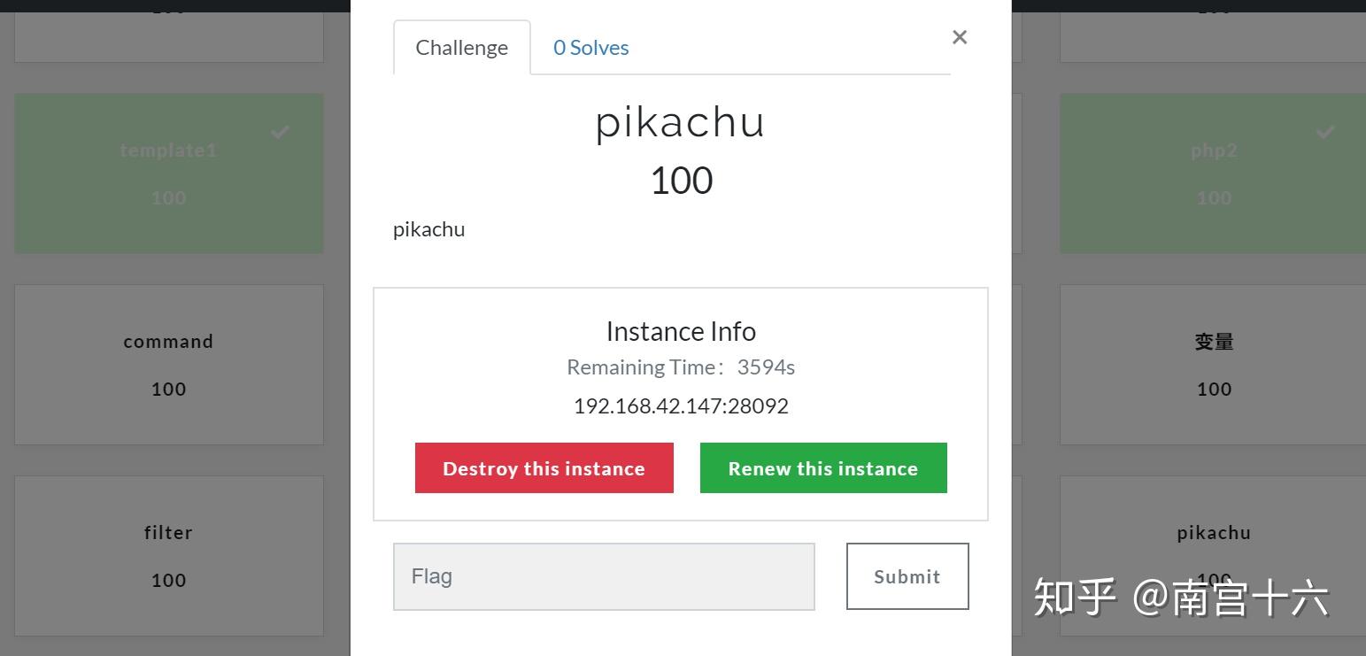This screenshot has height=656, width=1366.
Task: Click inside the Flag input field
Action: pos(604,575)
